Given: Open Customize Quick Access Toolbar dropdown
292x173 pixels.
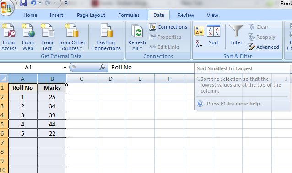Looking at the screenshot, I should 66,3.
